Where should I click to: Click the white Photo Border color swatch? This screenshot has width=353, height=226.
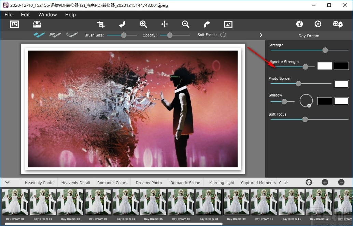(341, 84)
